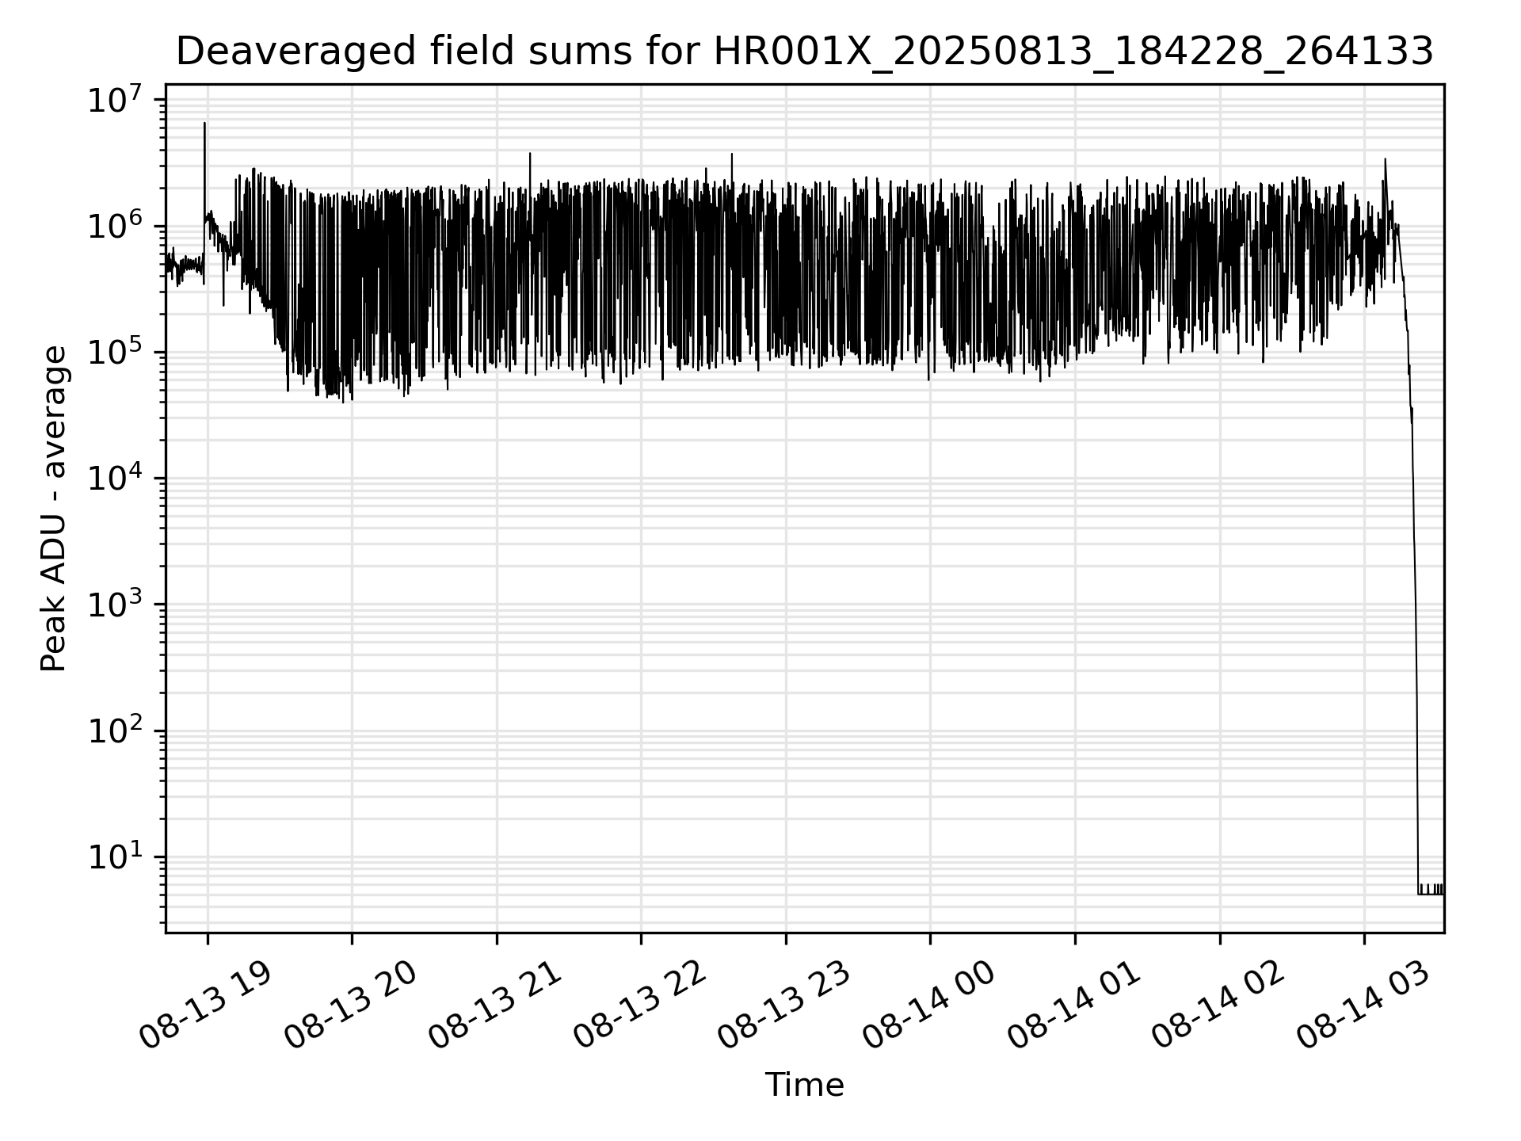Click the y tick label 10^1
Viewport: 1521px width, 1141px height.
pyautogui.click(x=114, y=857)
